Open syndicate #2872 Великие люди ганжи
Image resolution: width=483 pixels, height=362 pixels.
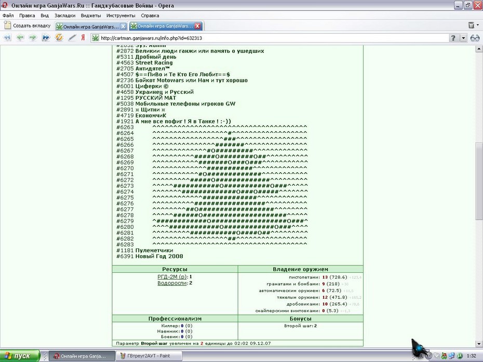click(x=199, y=51)
